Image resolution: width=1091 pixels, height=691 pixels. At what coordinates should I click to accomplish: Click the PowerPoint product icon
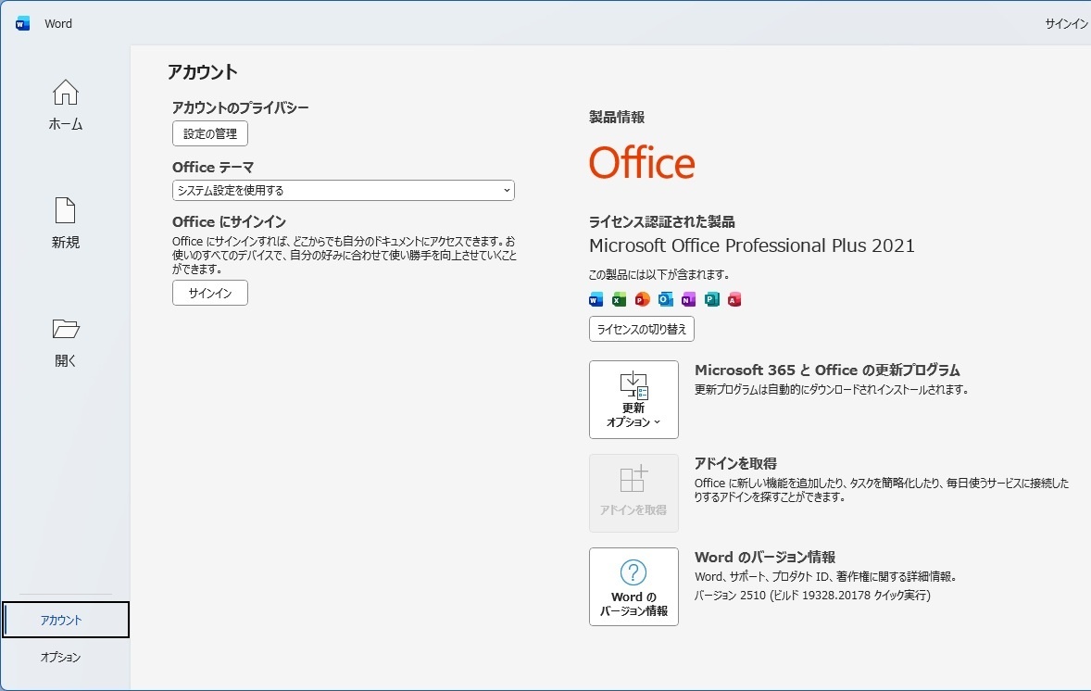pos(642,299)
